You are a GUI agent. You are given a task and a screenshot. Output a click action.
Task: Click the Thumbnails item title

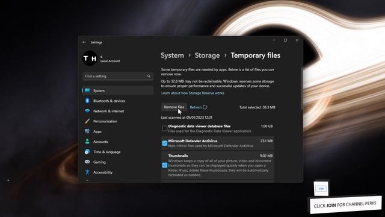(x=178, y=156)
